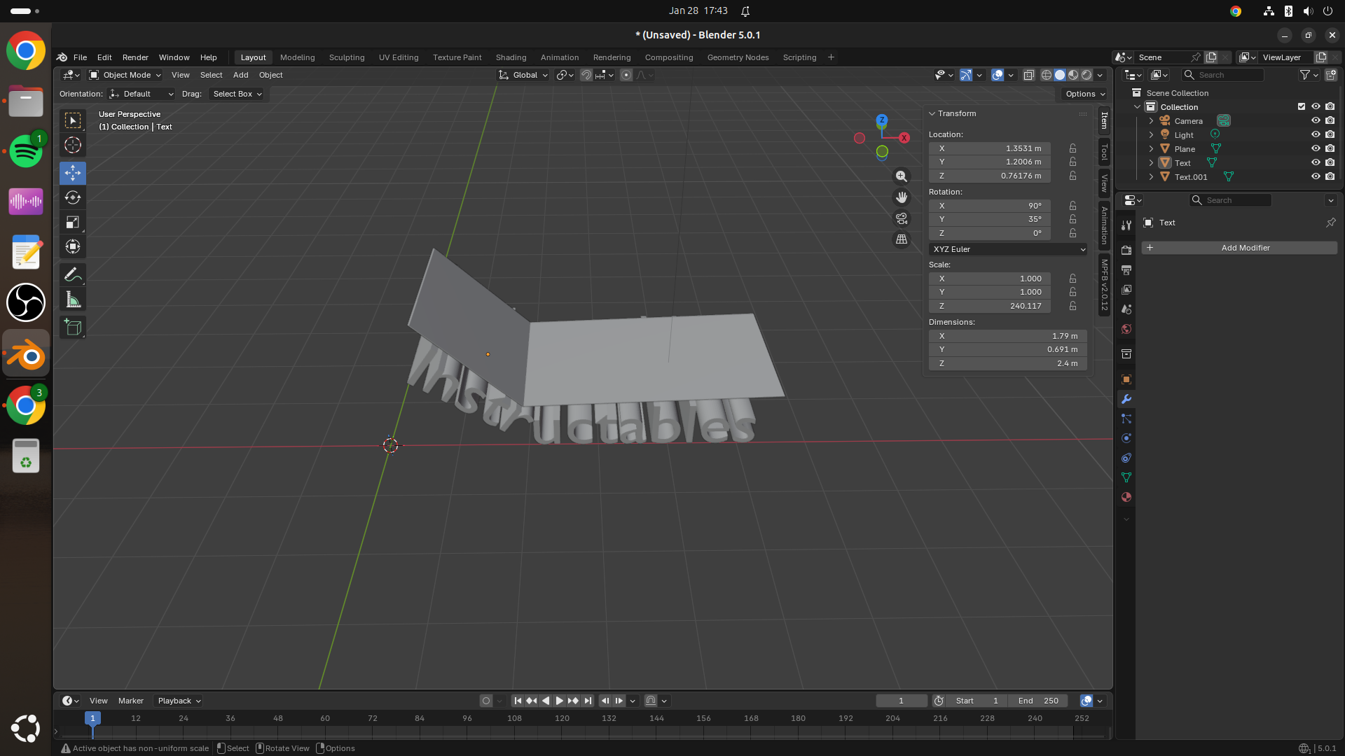Open the Render Properties tab
The image size is (1345, 756).
point(1126,249)
